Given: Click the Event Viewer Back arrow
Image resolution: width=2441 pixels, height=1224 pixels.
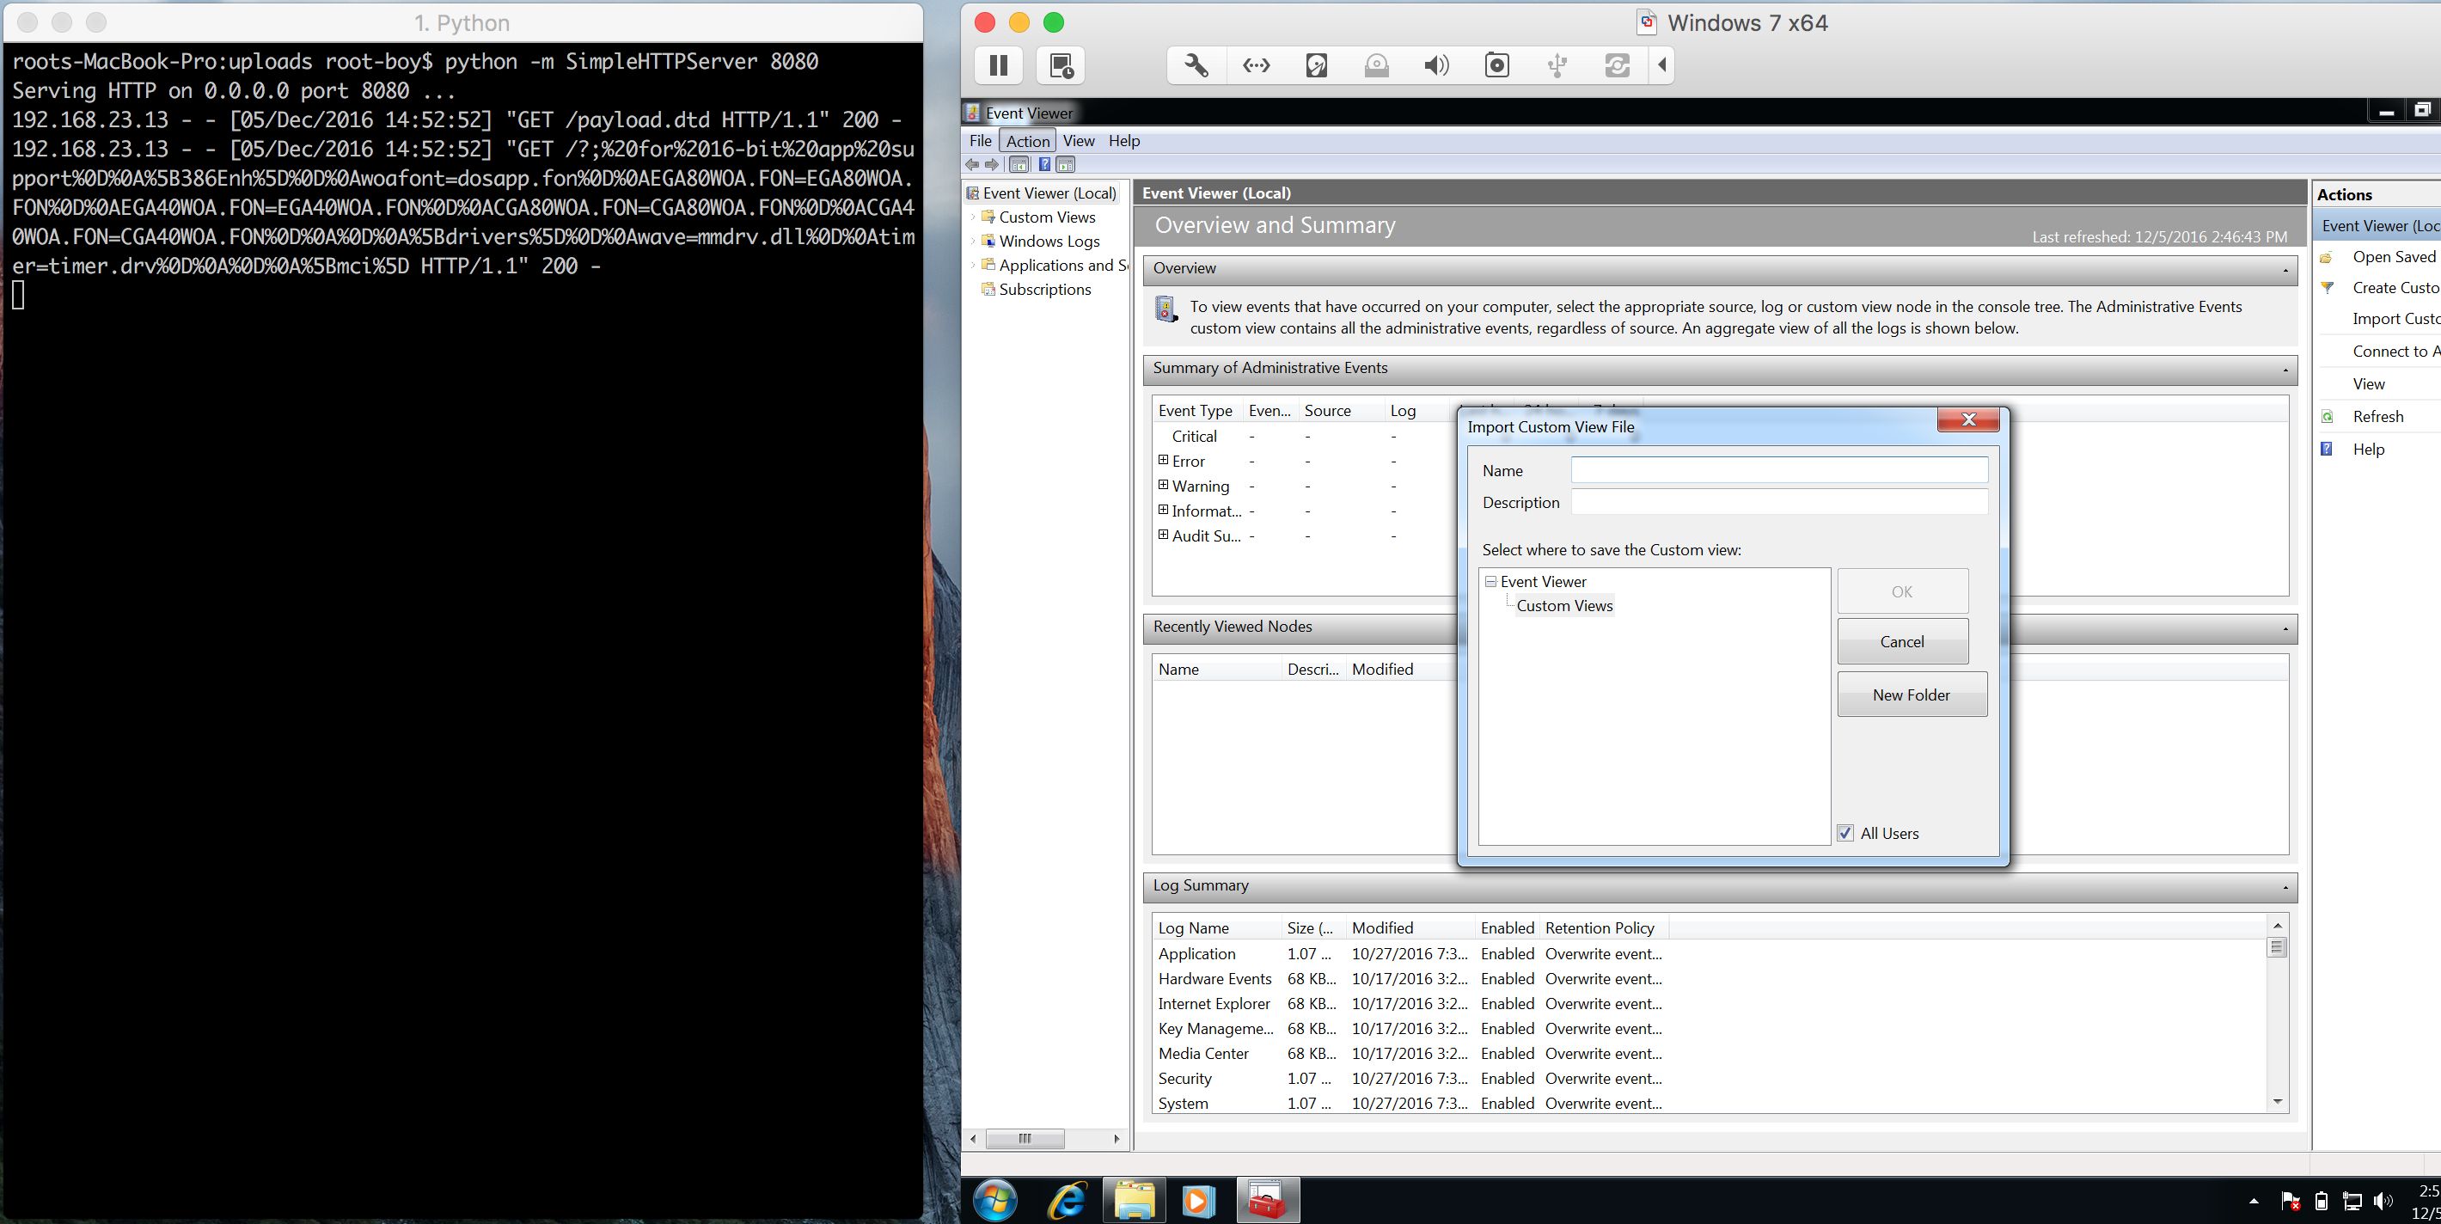Looking at the screenshot, I should point(972,165).
